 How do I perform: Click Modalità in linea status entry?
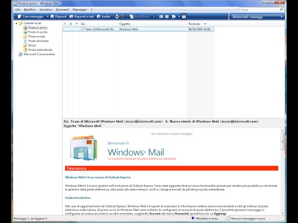(205, 219)
